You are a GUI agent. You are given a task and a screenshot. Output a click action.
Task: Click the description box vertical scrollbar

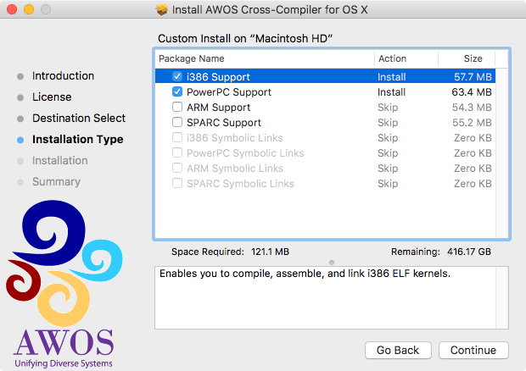(502, 297)
